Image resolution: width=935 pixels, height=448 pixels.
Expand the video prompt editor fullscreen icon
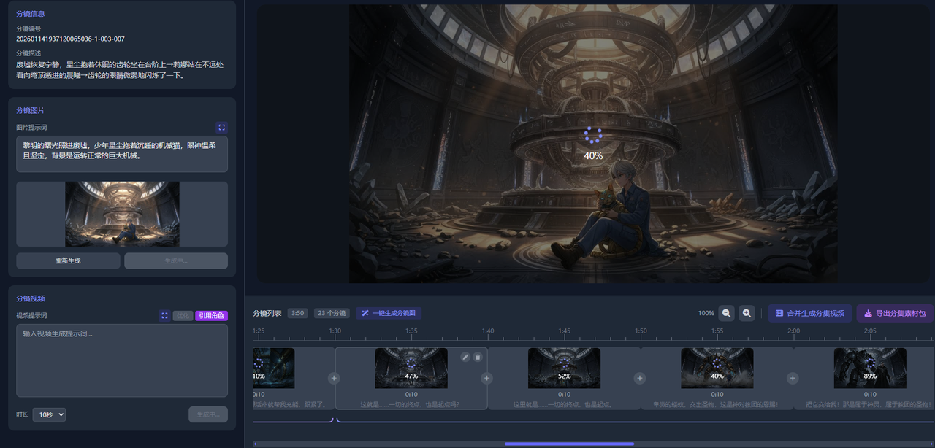click(164, 316)
